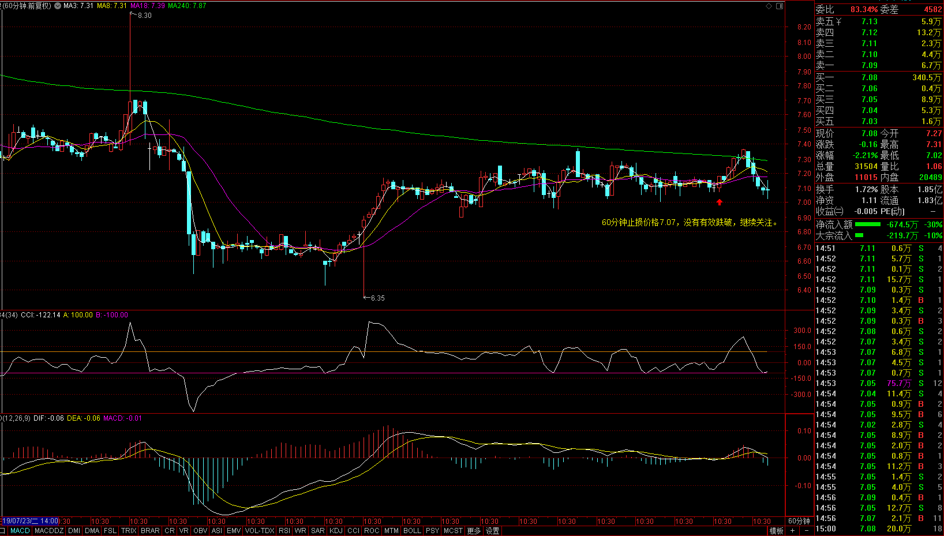Click the 买一 bid row with 340.5万
944x536 pixels.
pyautogui.click(x=878, y=77)
